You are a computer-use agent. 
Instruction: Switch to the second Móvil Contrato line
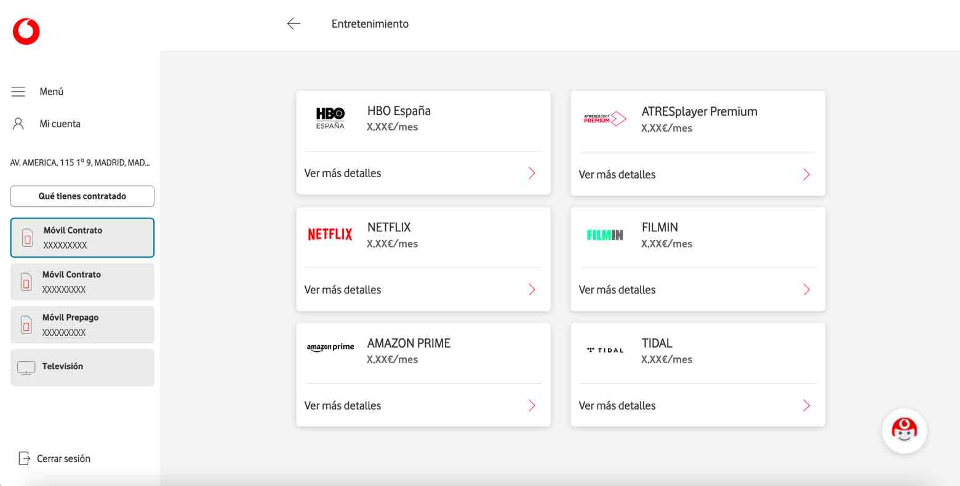[x=82, y=281]
